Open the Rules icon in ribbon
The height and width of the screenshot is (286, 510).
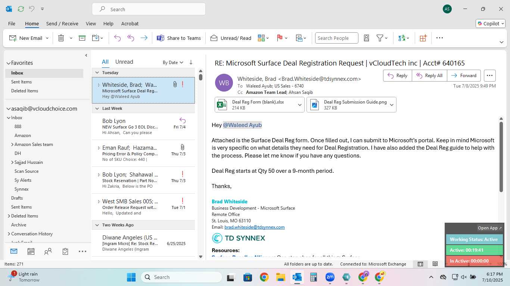coord(299,38)
